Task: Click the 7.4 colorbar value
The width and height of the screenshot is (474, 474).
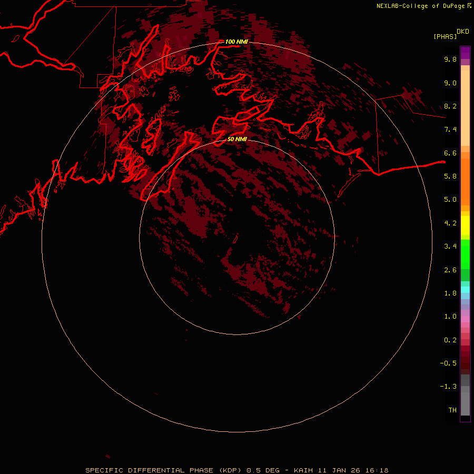Action: pyautogui.click(x=450, y=130)
